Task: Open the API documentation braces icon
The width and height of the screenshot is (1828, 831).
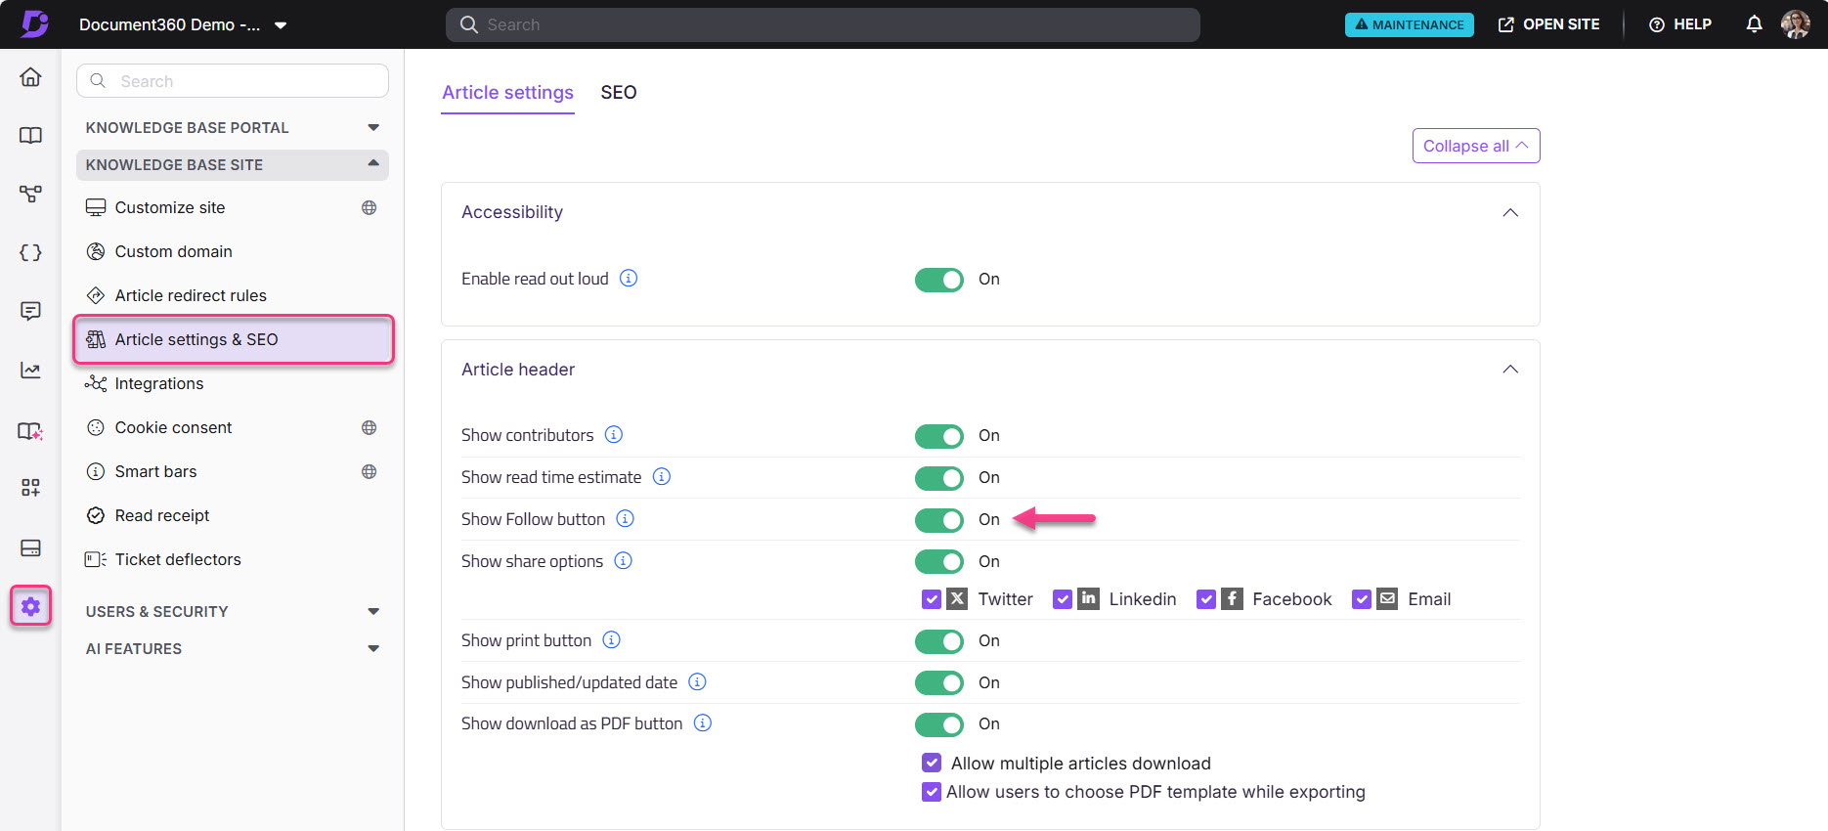Action: click(x=30, y=252)
